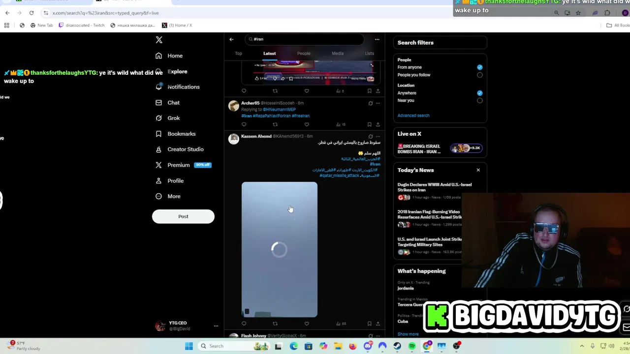Click the Post button
This screenshot has width=630, height=354.
(x=183, y=216)
